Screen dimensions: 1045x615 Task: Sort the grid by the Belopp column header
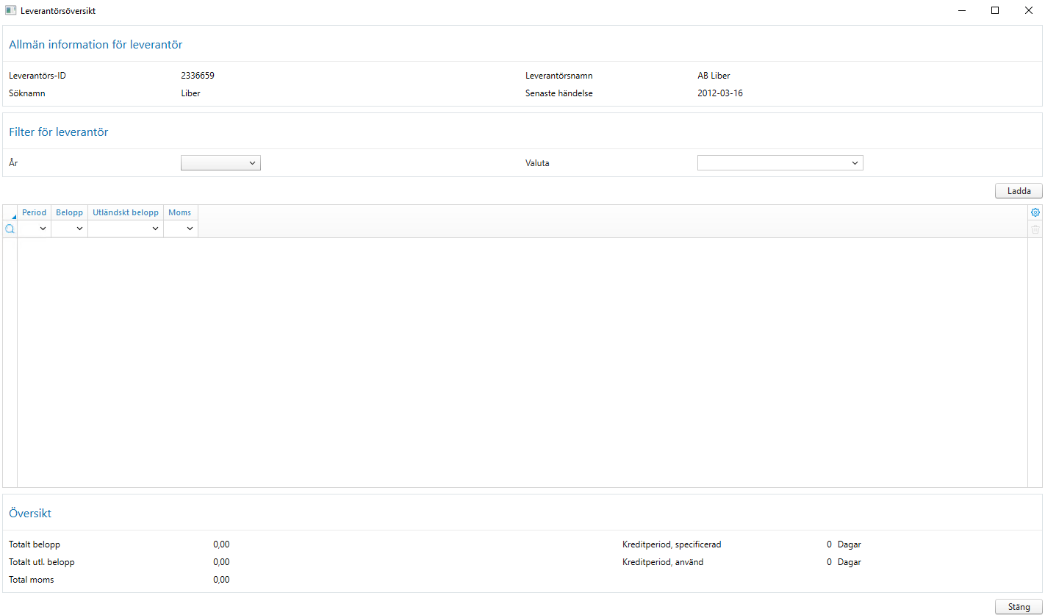click(x=69, y=212)
